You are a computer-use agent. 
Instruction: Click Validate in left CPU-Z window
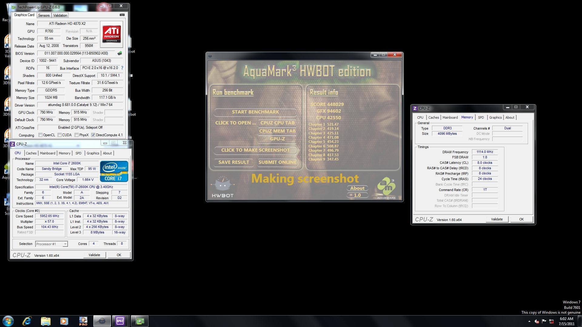pyautogui.click(x=94, y=255)
